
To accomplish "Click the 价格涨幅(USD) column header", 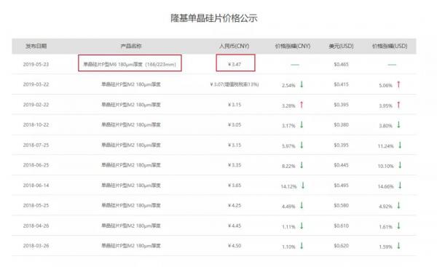I will 390,46.
